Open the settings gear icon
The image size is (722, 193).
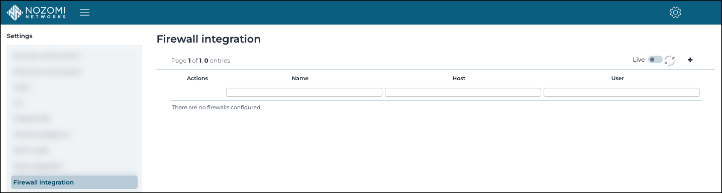pyautogui.click(x=675, y=12)
